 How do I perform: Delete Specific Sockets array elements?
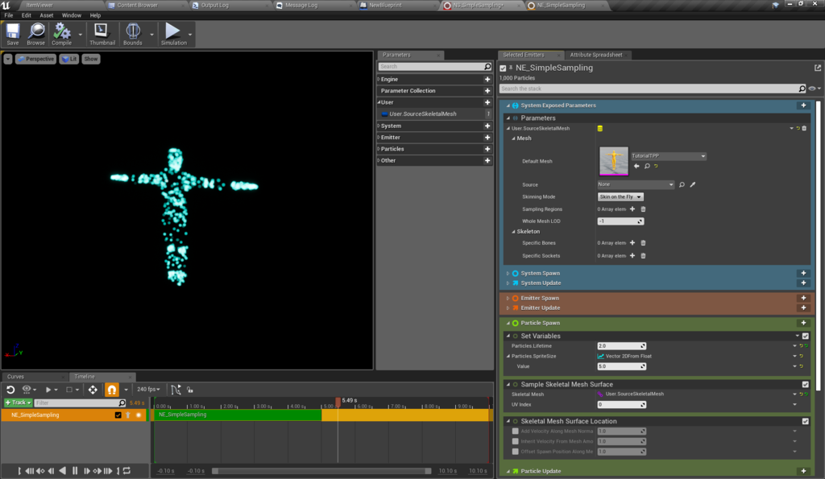(x=643, y=256)
